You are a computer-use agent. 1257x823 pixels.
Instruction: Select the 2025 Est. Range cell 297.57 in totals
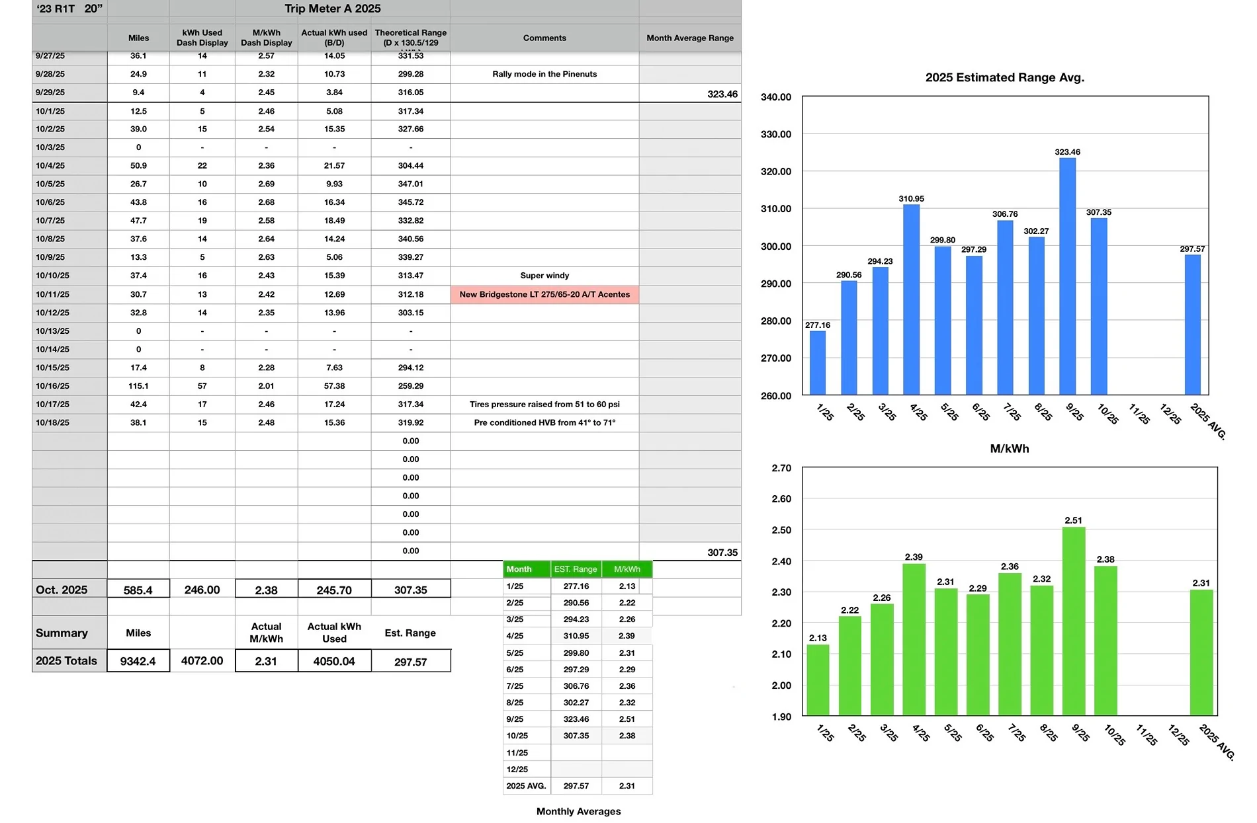point(411,661)
